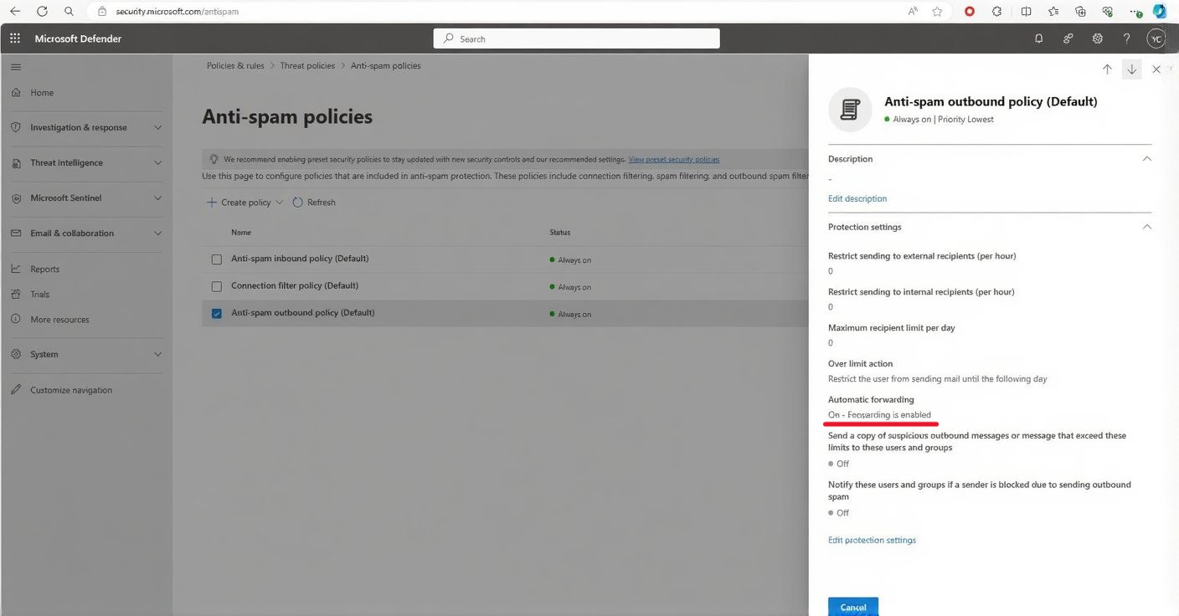The height and width of the screenshot is (616, 1179).
Task: Click the Threat intelligence icon
Action: pyautogui.click(x=15, y=163)
